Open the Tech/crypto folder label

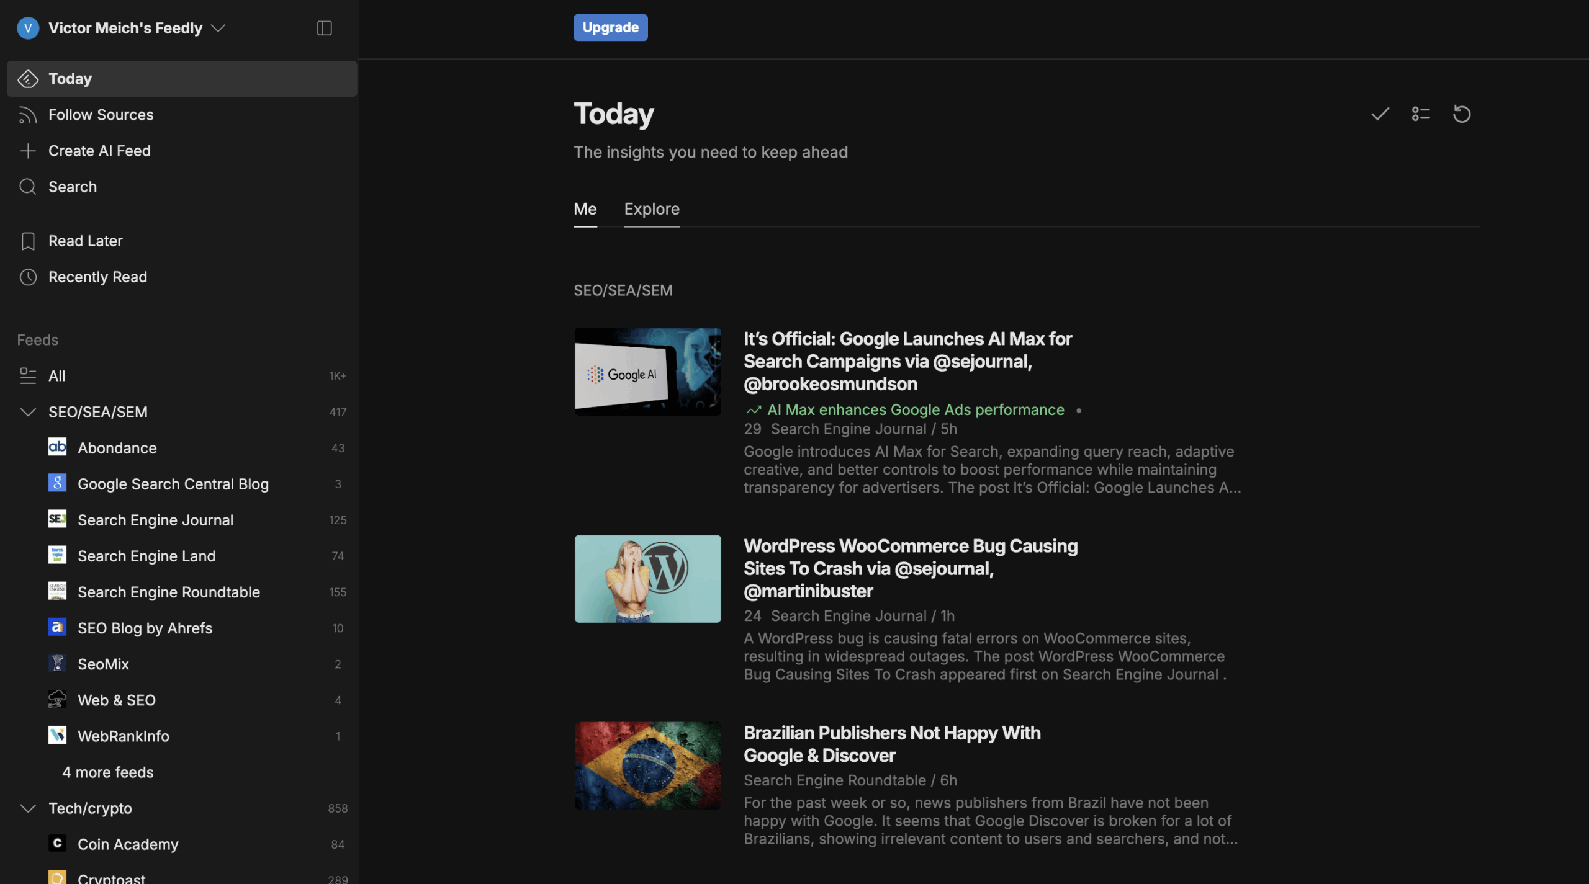[90, 808]
